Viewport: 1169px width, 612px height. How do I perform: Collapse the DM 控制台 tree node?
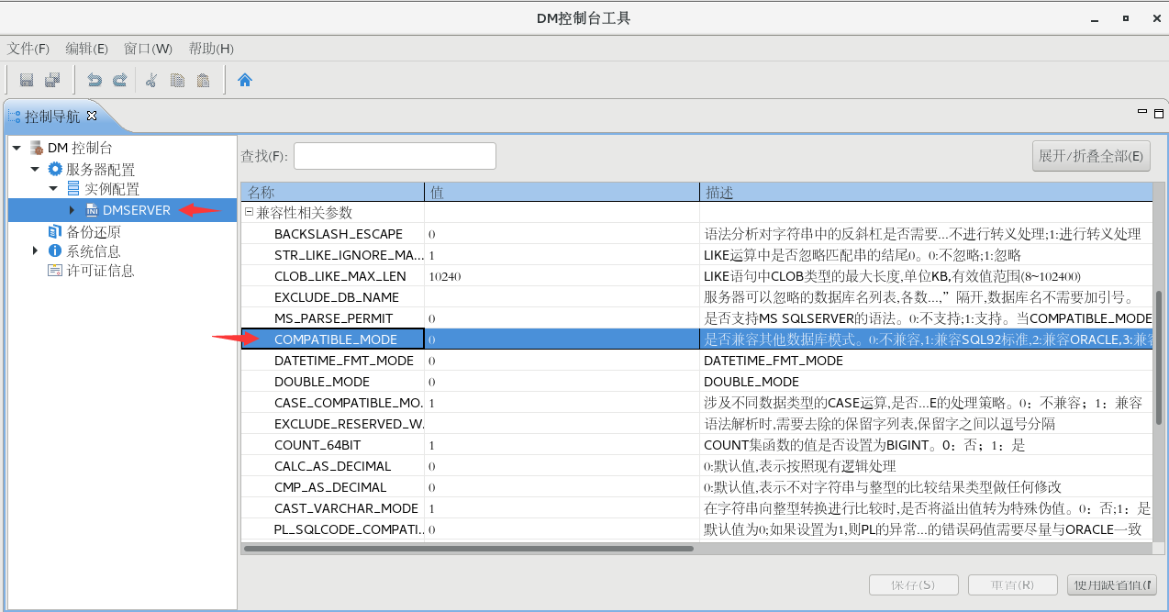tap(17, 148)
